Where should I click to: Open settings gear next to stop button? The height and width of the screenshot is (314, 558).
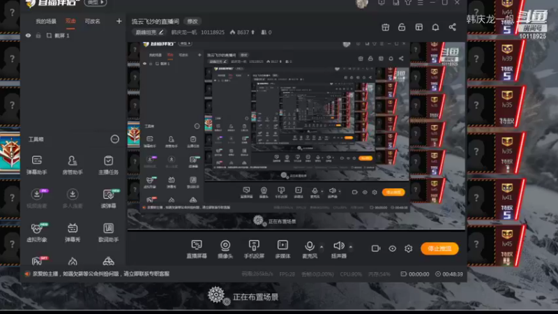[409, 248]
